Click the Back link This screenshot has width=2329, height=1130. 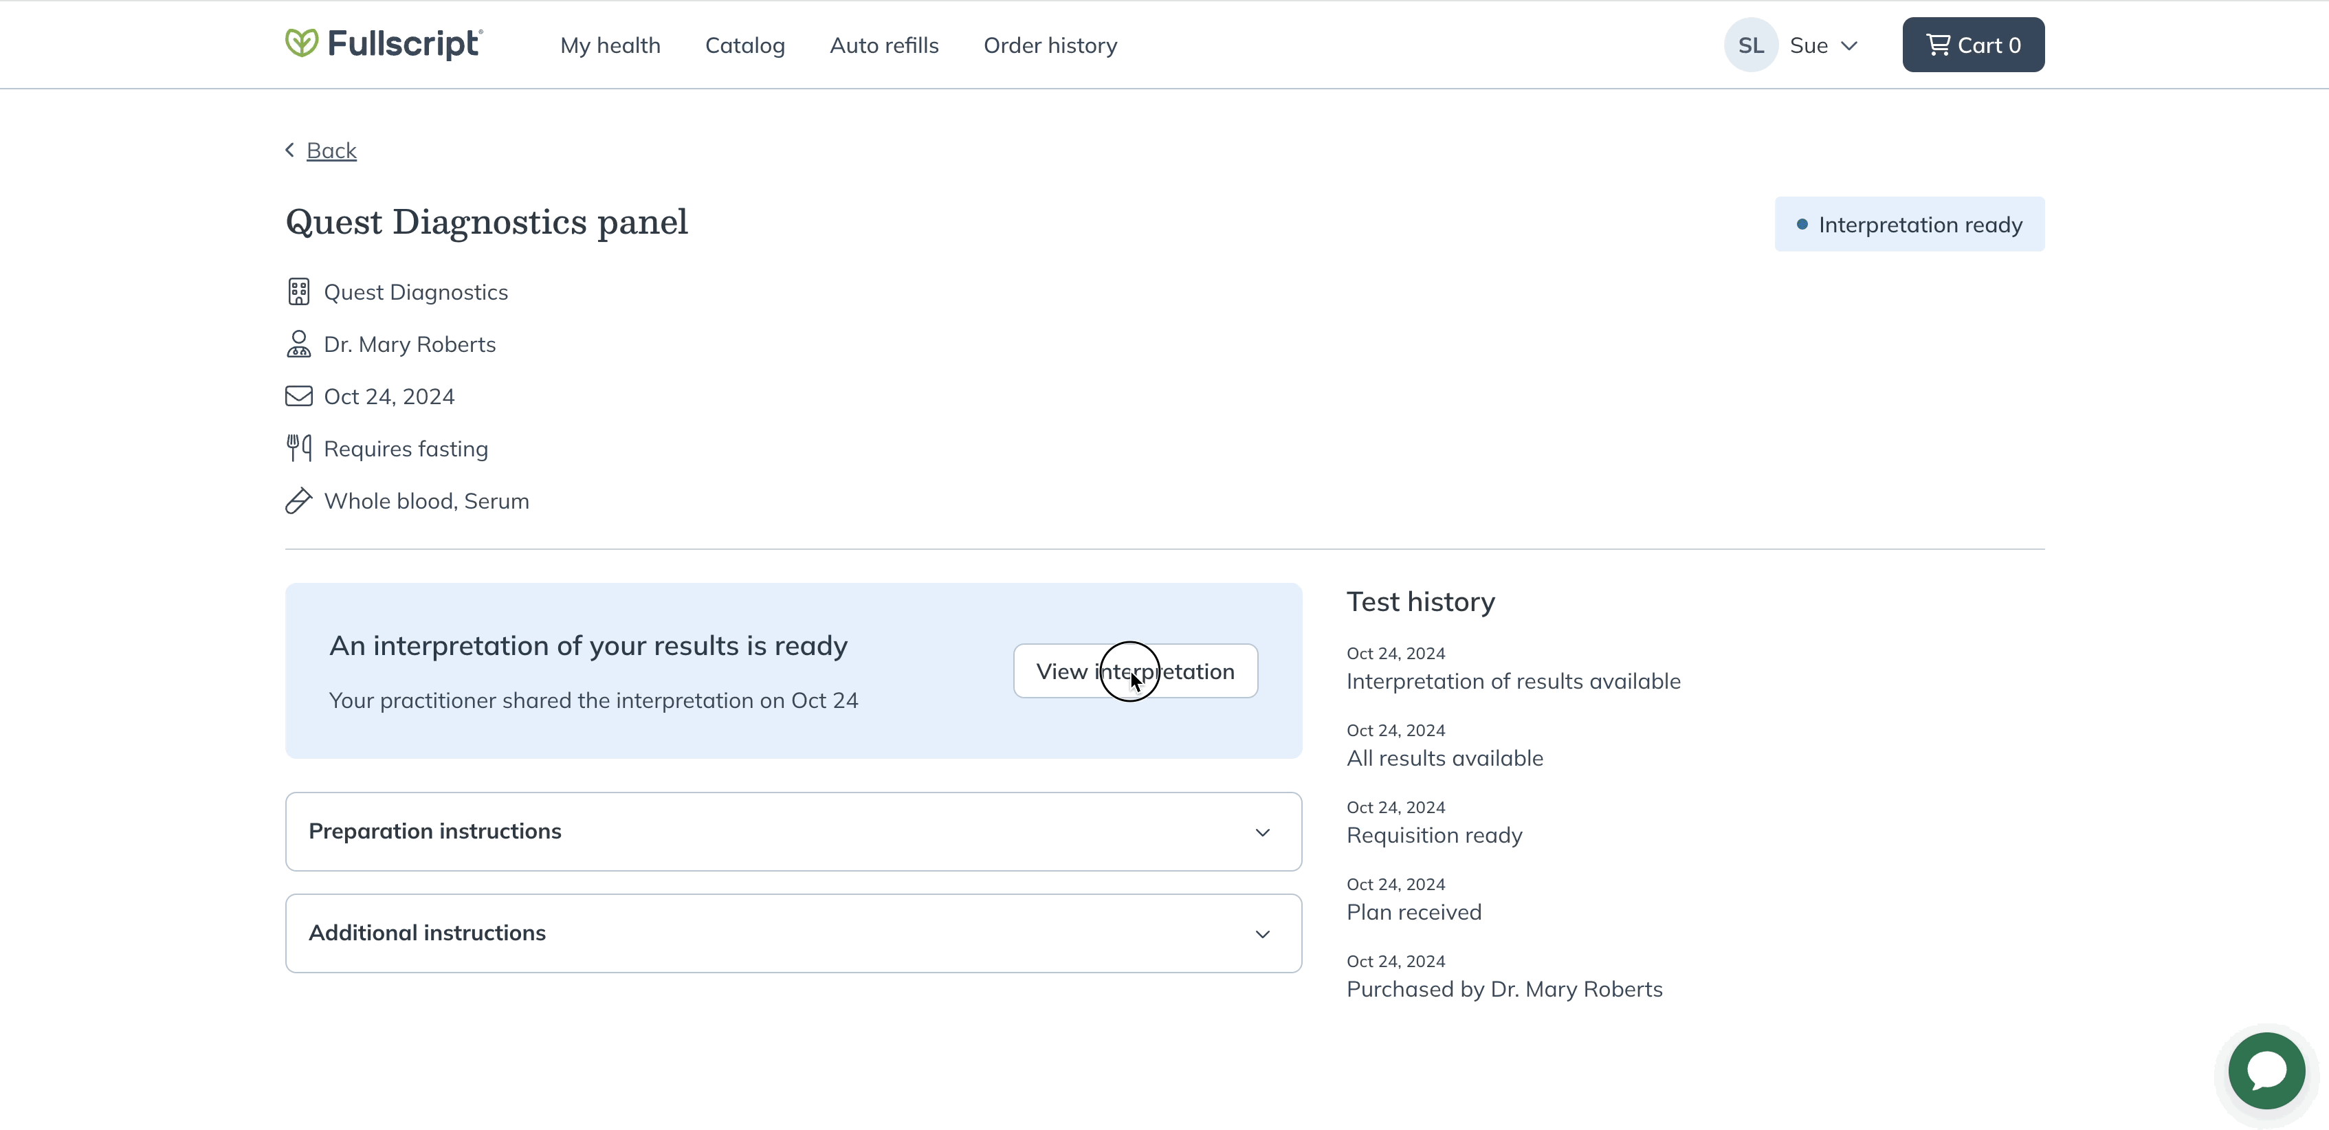click(331, 150)
